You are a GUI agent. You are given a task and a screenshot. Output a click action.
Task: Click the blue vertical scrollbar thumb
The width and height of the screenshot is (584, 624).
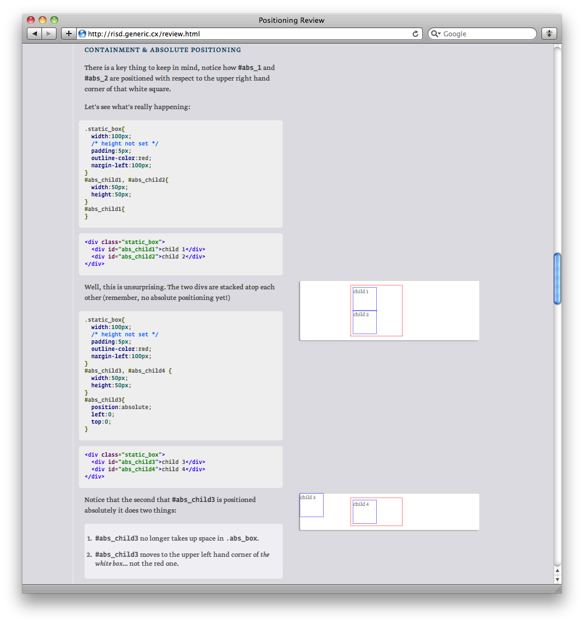557,279
